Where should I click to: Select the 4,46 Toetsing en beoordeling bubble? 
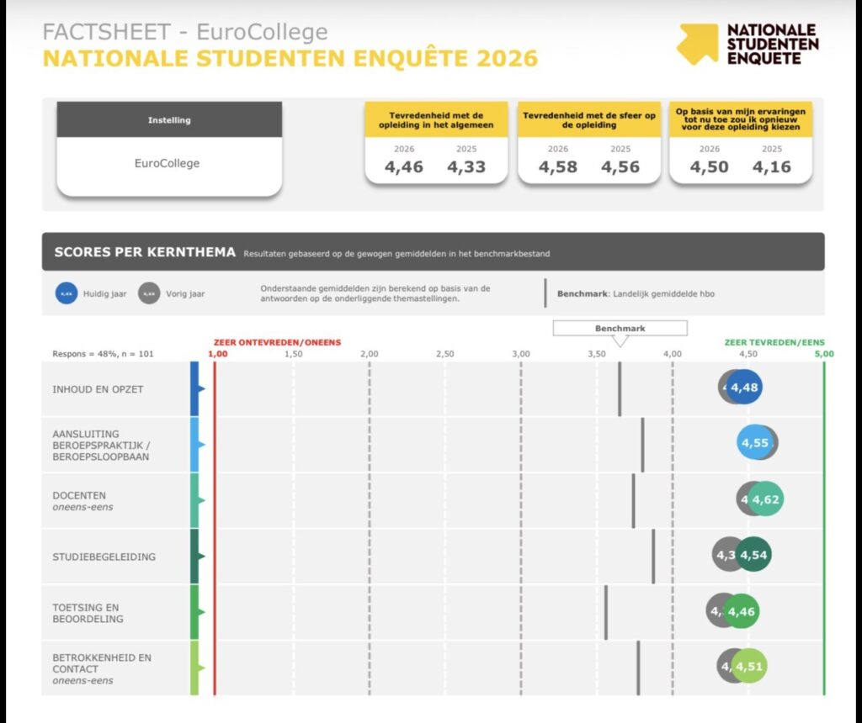point(741,611)
